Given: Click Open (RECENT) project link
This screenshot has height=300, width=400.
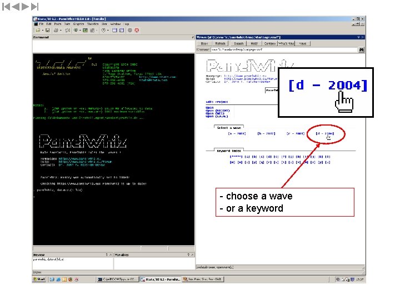Looking at the screenshot, I should coord(218,111).
